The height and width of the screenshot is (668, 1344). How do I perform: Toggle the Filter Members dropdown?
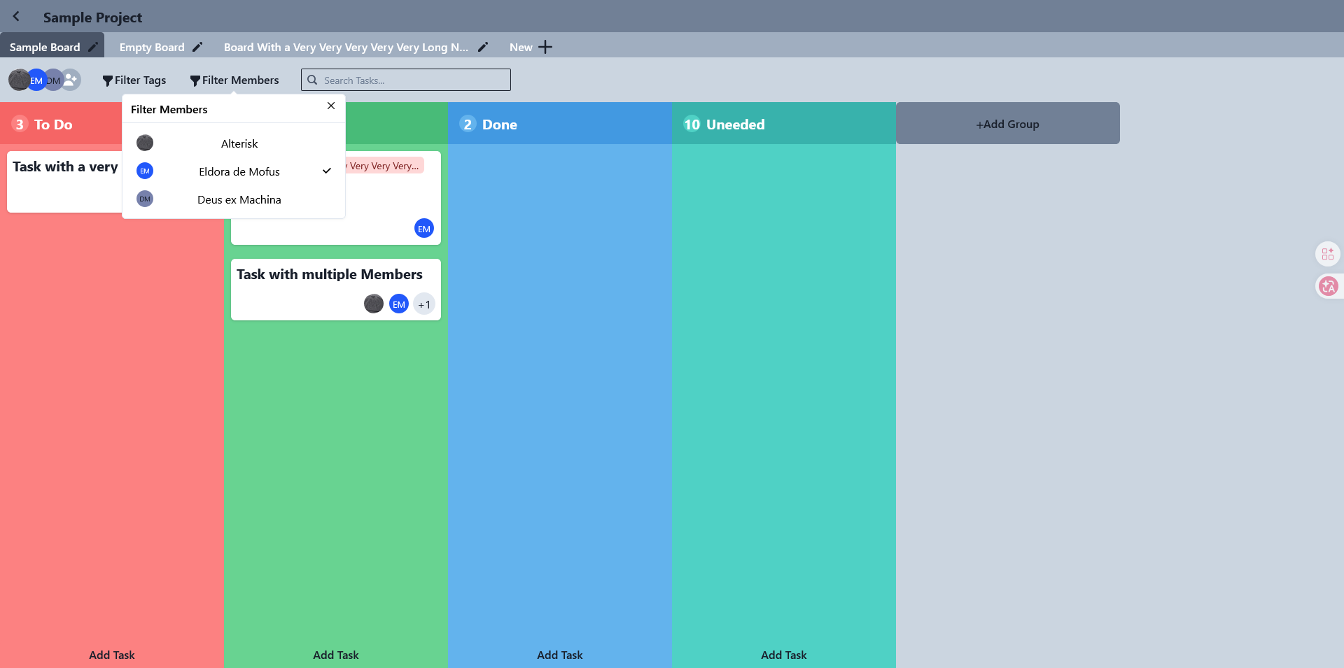coord(234,80)
